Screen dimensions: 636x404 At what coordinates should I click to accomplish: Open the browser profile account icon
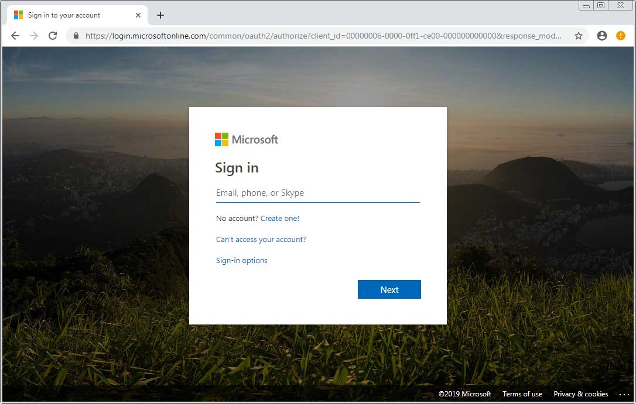[601, 36]
